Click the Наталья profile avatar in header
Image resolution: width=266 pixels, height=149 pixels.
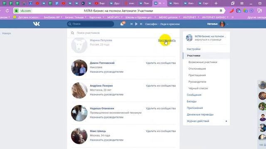pos(222,24)
